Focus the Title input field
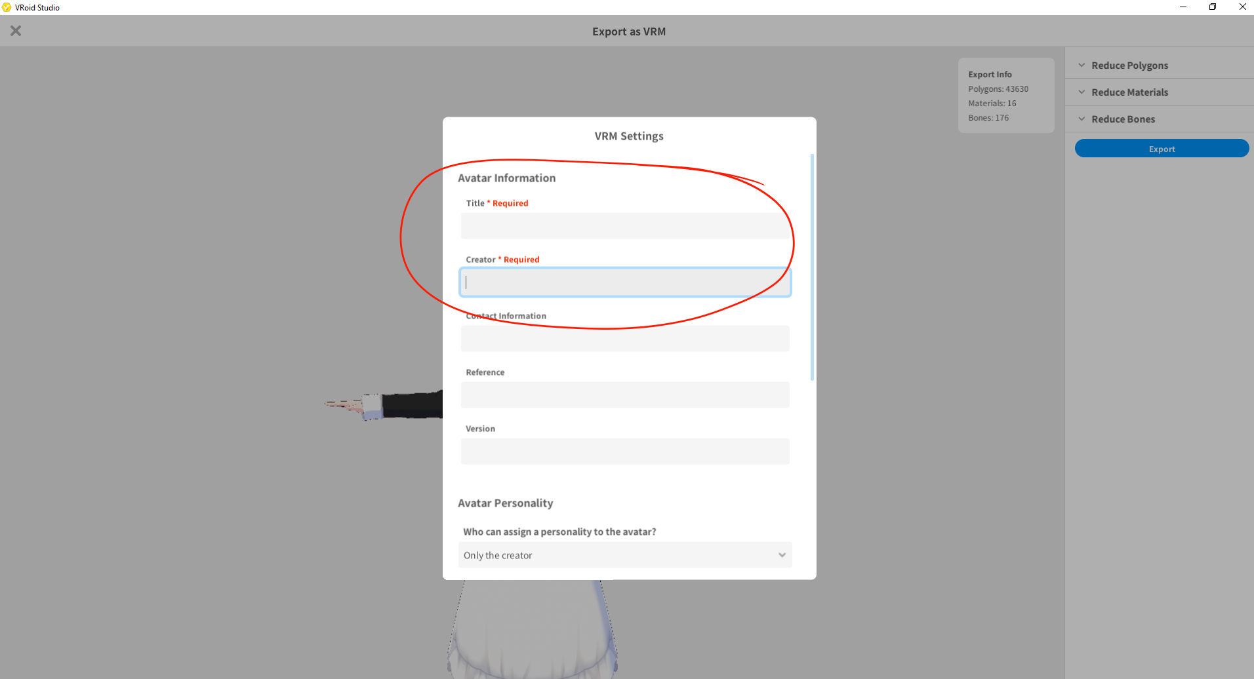Screen dimensions: 1254x679 click(625, 226)
